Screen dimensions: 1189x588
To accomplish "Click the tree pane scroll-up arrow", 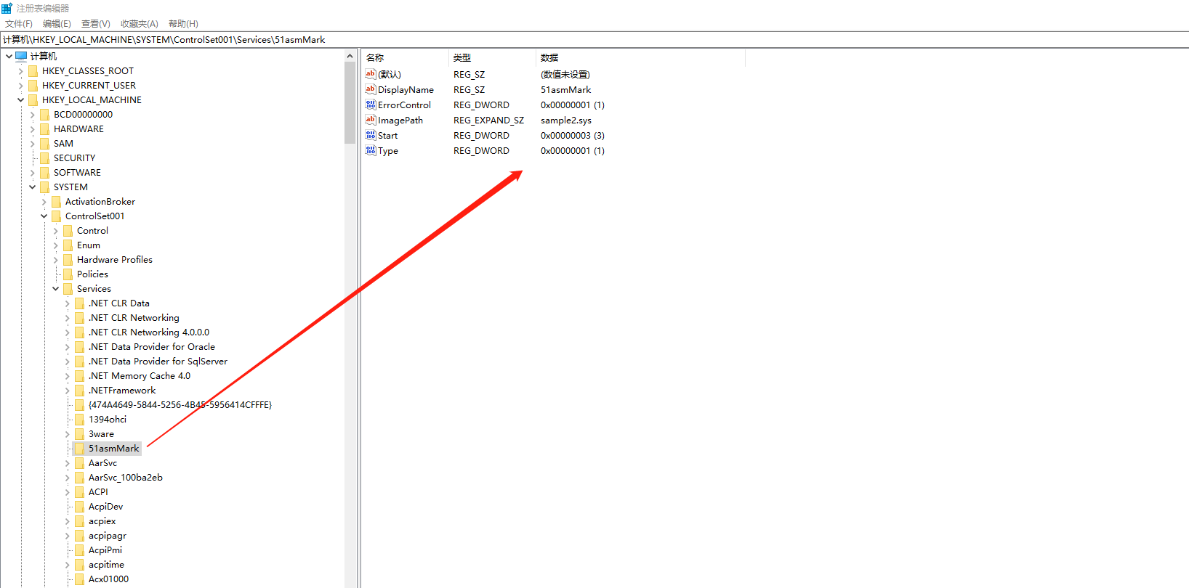I will [350, 56].
